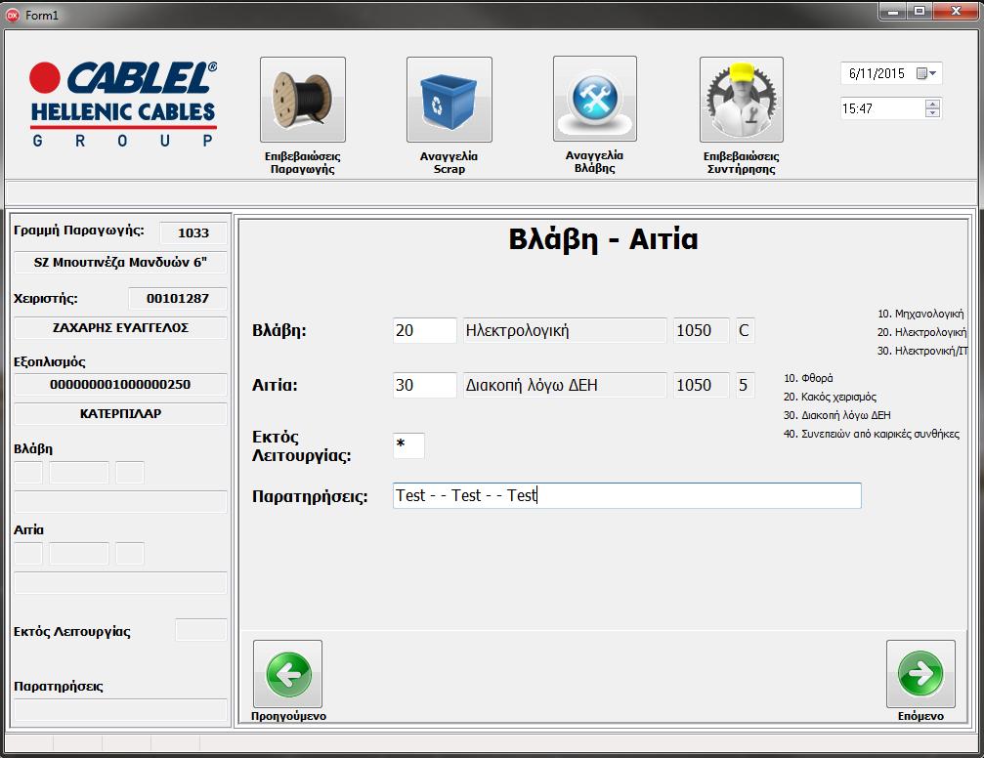Click the Αιτία code field with 30
Screen dimensions: 984x758
[425, 385]
